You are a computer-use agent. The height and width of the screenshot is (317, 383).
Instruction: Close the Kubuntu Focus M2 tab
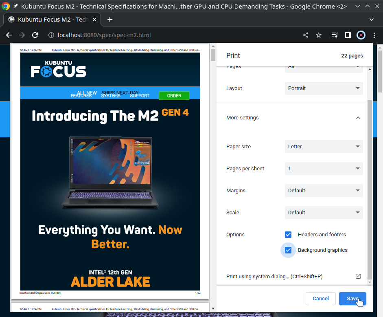coord(94,20)
